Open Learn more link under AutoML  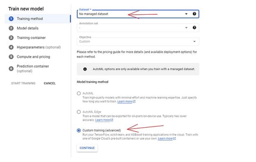point(125,102)
